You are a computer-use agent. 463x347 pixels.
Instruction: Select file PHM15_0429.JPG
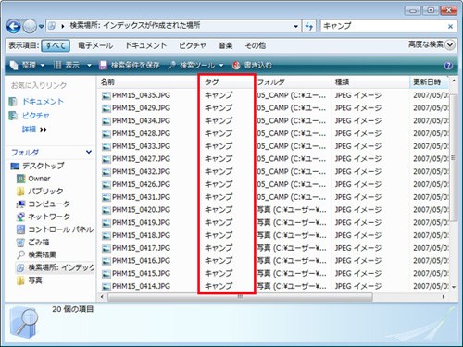pyautogui.click(x=141, y=108)
